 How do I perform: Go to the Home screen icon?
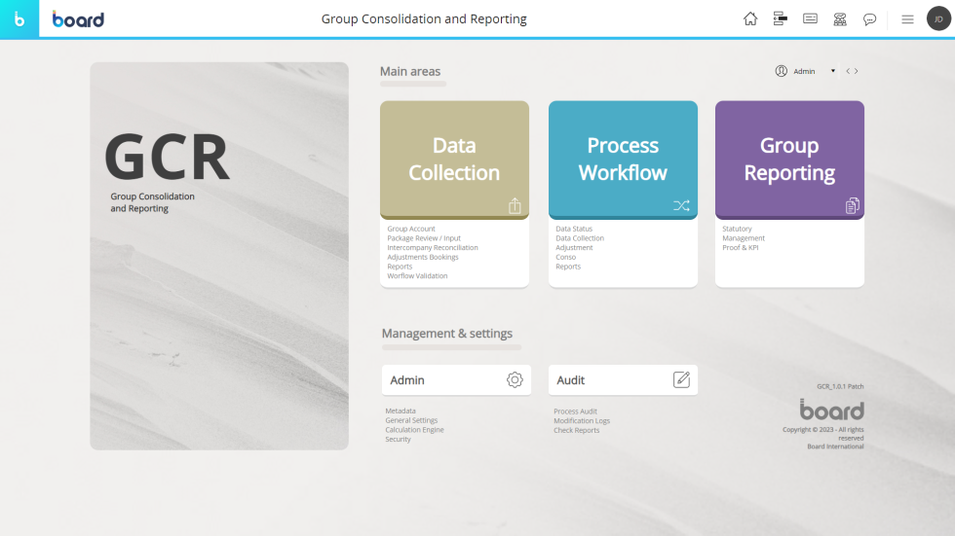coord(750,18)
